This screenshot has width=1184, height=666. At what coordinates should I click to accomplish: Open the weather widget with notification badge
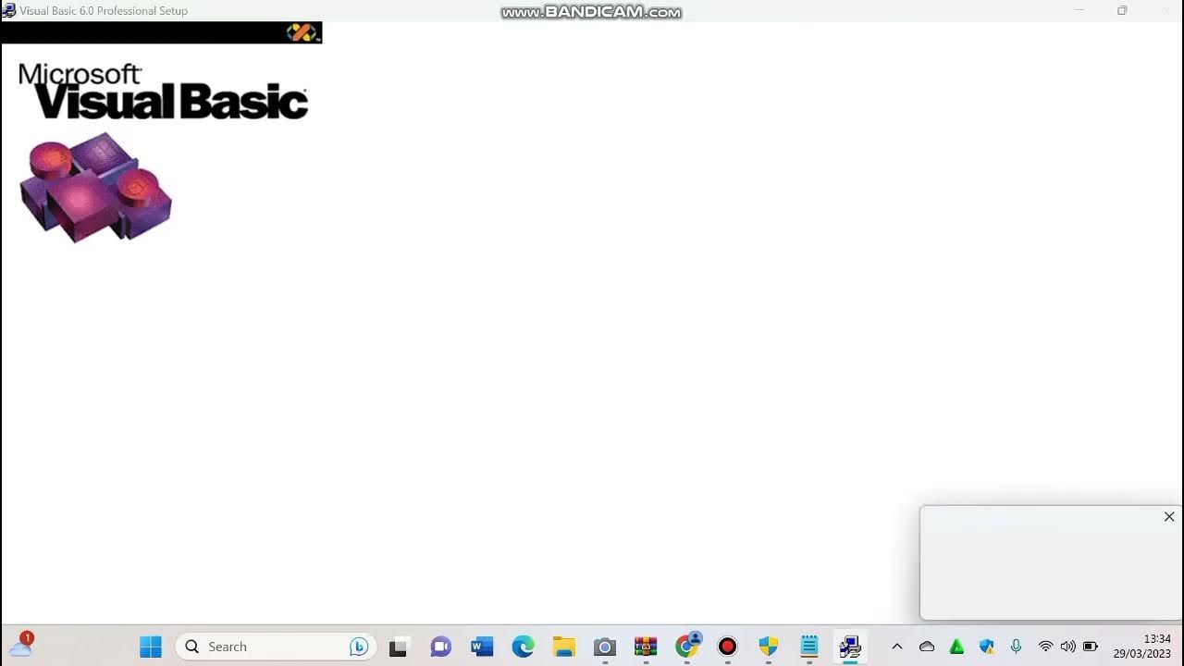point(20,645)
